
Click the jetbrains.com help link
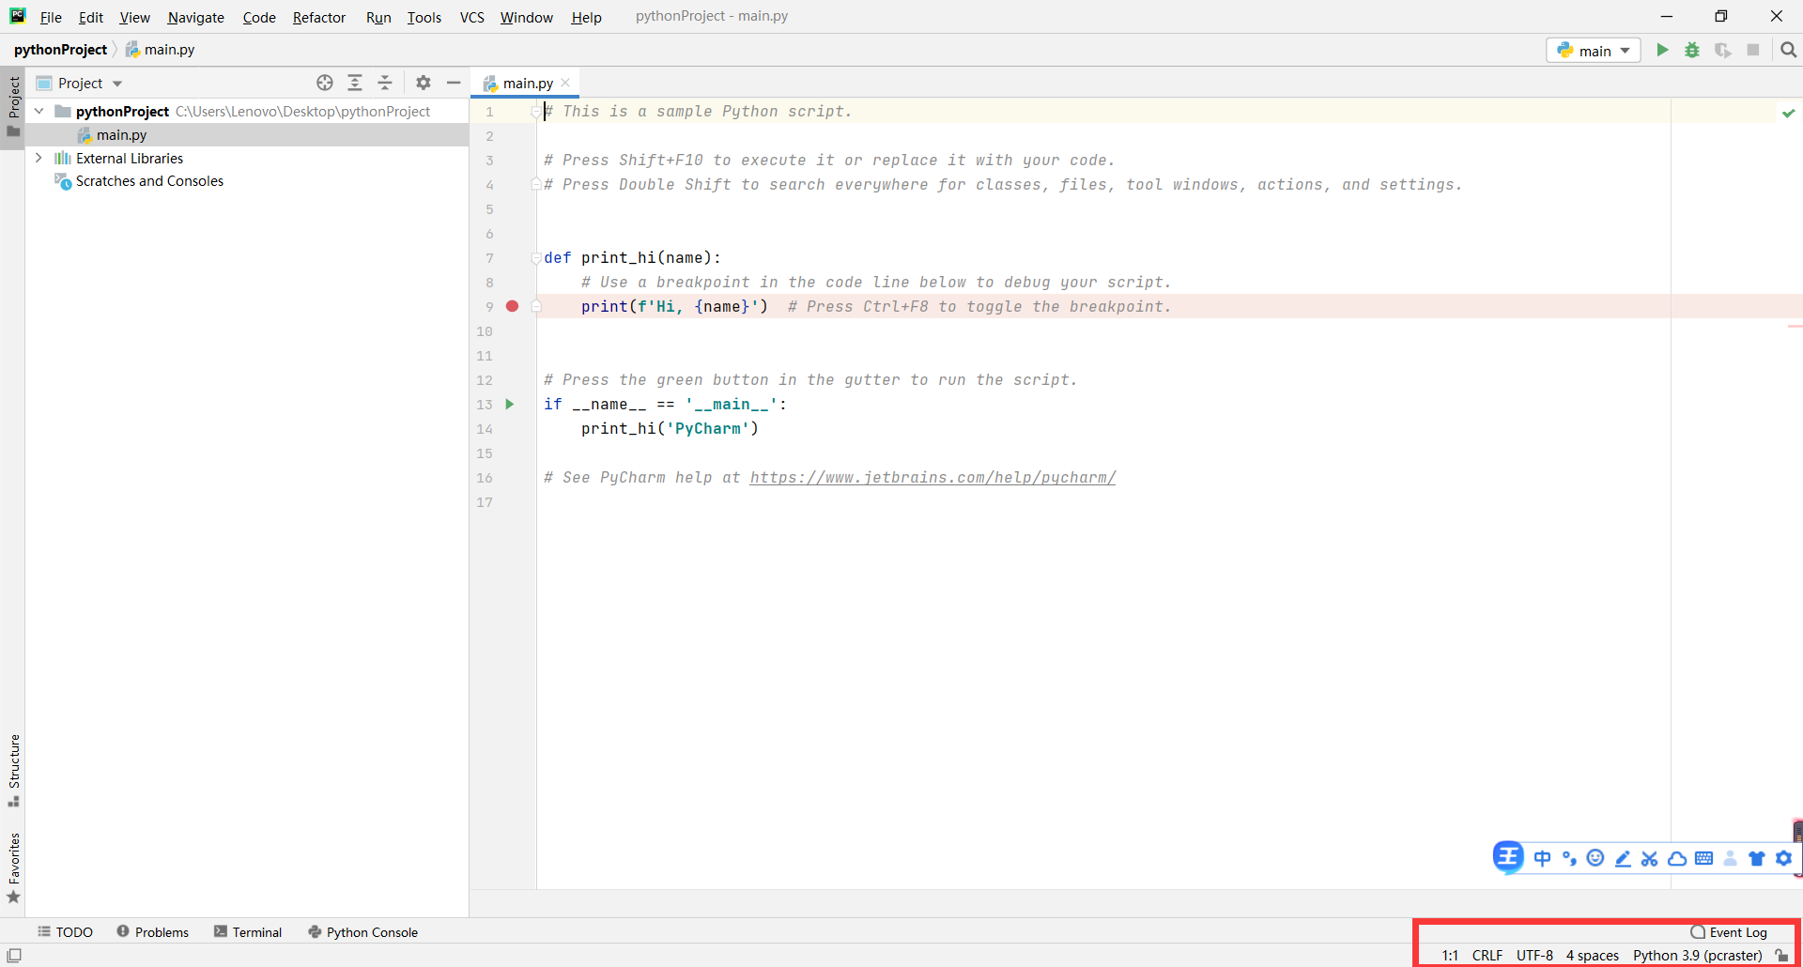click(932, 477)
